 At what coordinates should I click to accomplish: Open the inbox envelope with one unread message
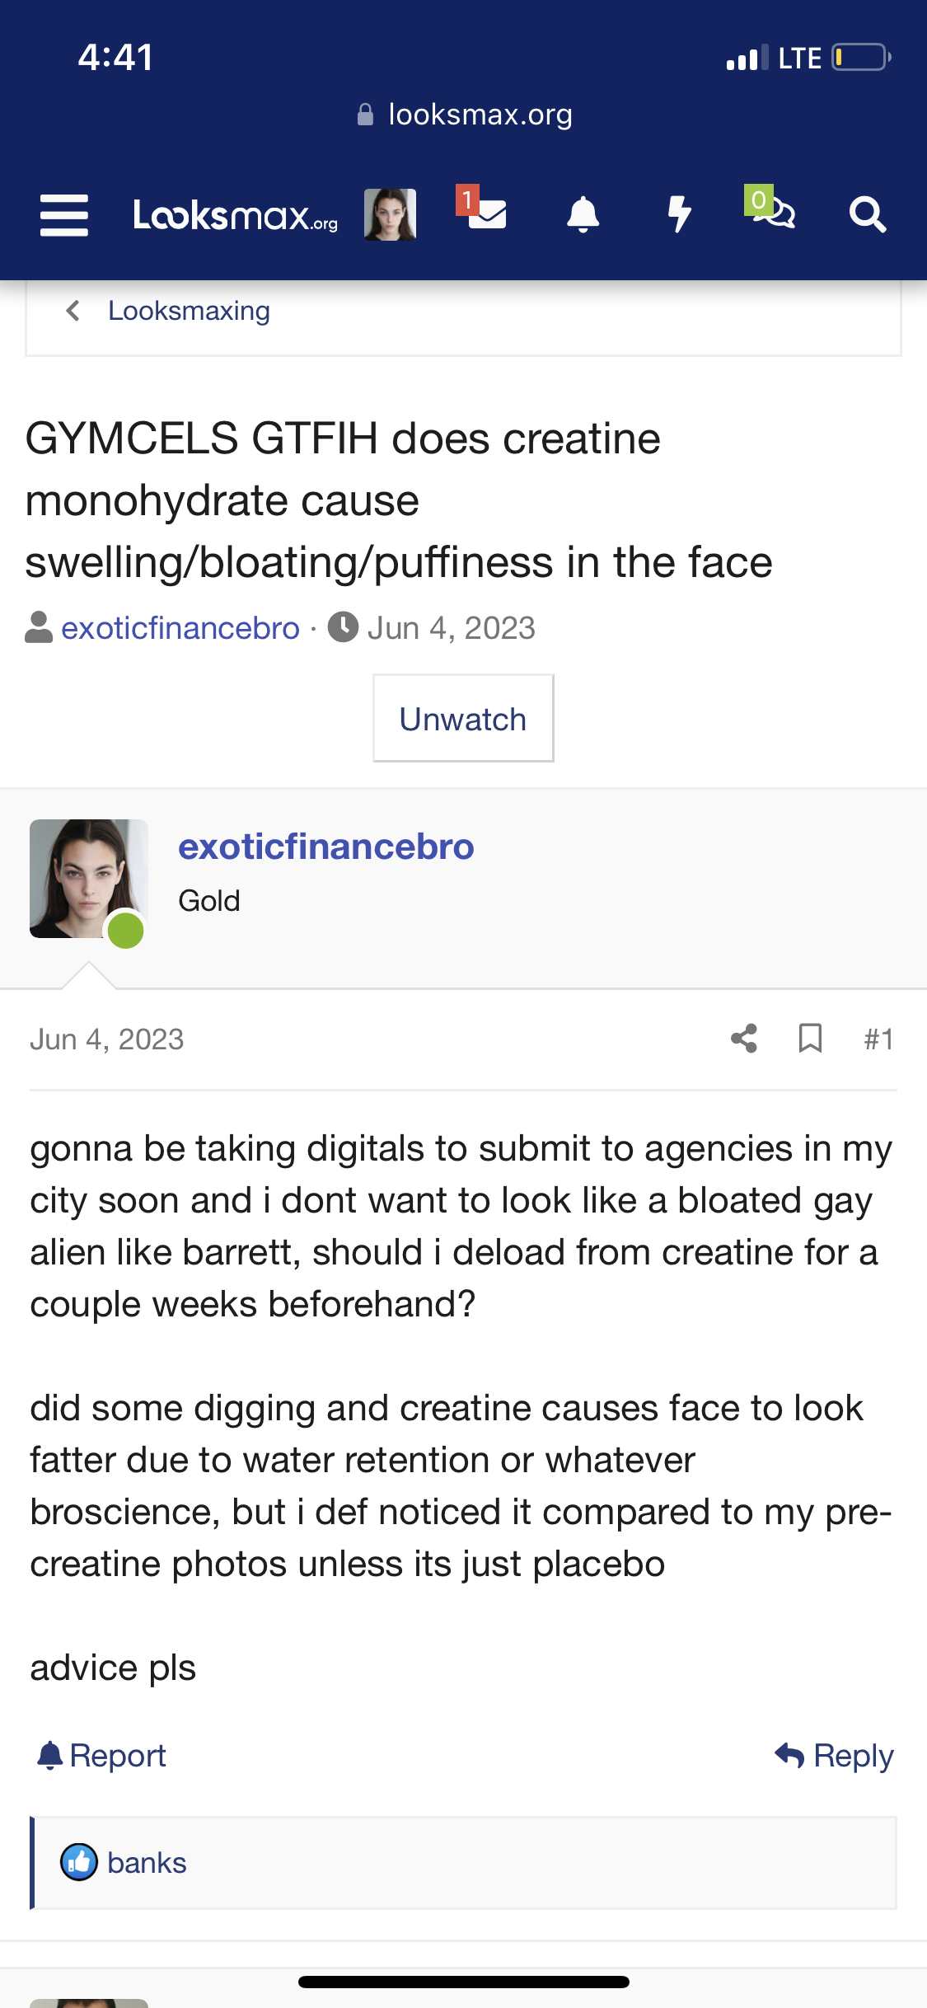483,212
